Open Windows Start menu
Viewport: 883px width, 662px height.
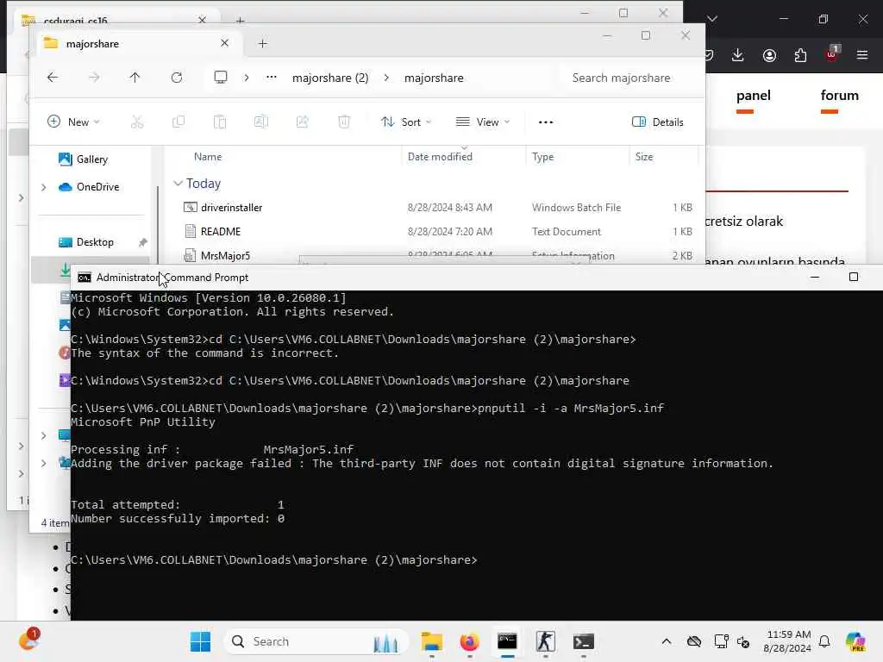200,641
